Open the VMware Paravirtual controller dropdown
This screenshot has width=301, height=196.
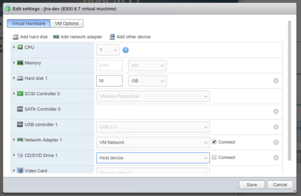point(153,96)
